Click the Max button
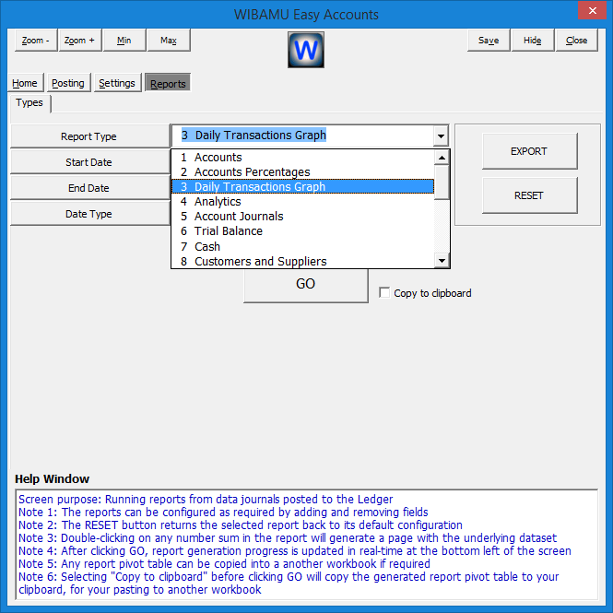The height and width of the screenshot is (613, 613). coord(169,41)
